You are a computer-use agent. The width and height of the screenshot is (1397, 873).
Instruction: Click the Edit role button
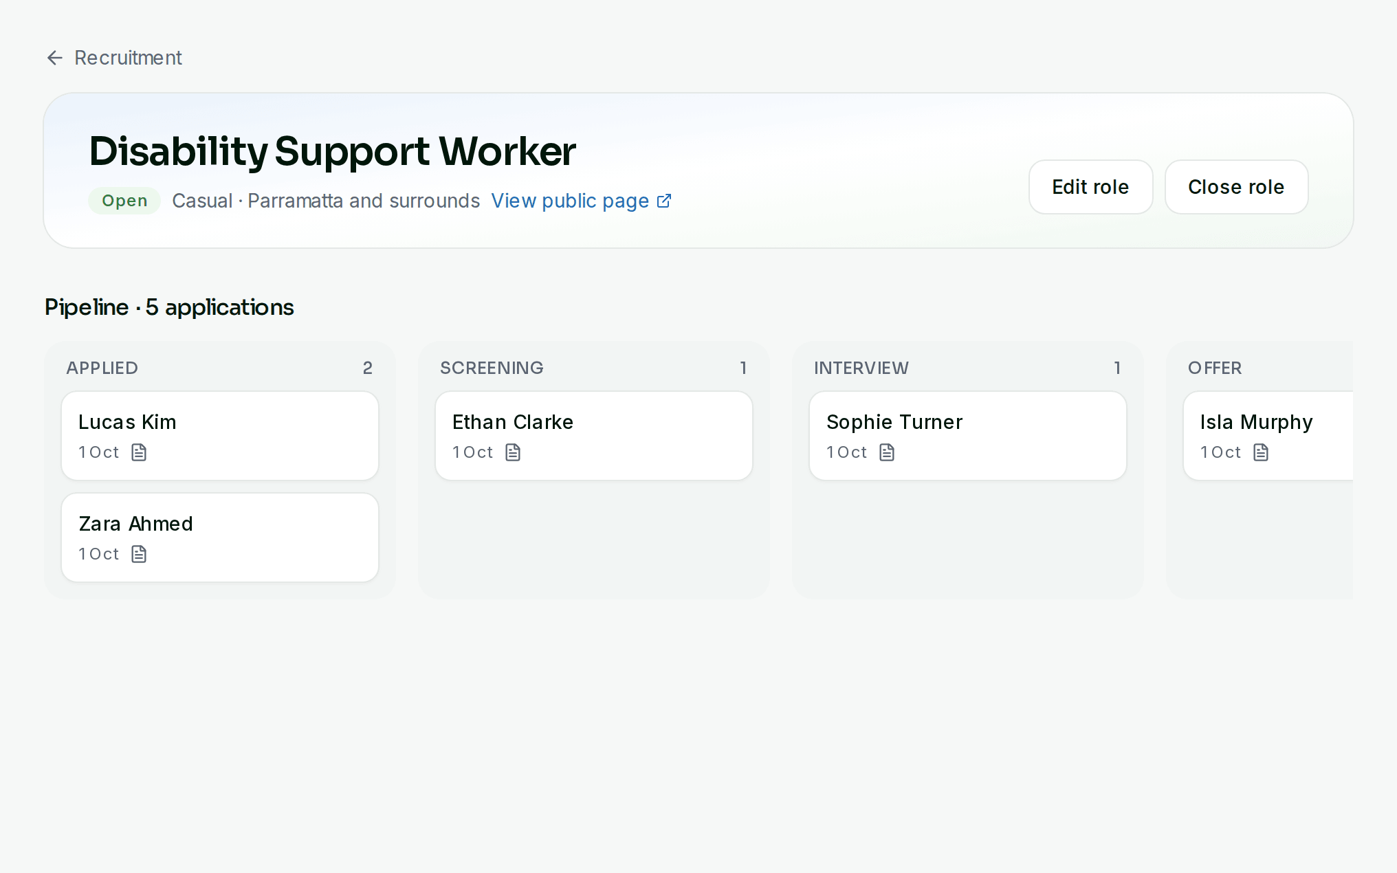[1090, 187]
